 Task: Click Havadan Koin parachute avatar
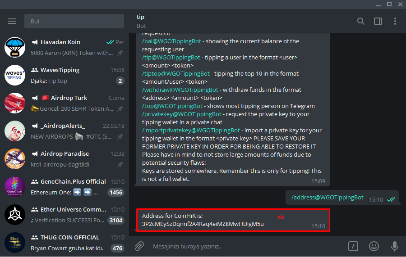click(15, 47)
